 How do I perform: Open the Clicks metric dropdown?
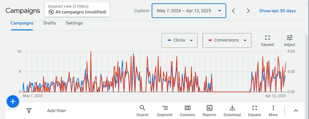click(x=179, y=40)
